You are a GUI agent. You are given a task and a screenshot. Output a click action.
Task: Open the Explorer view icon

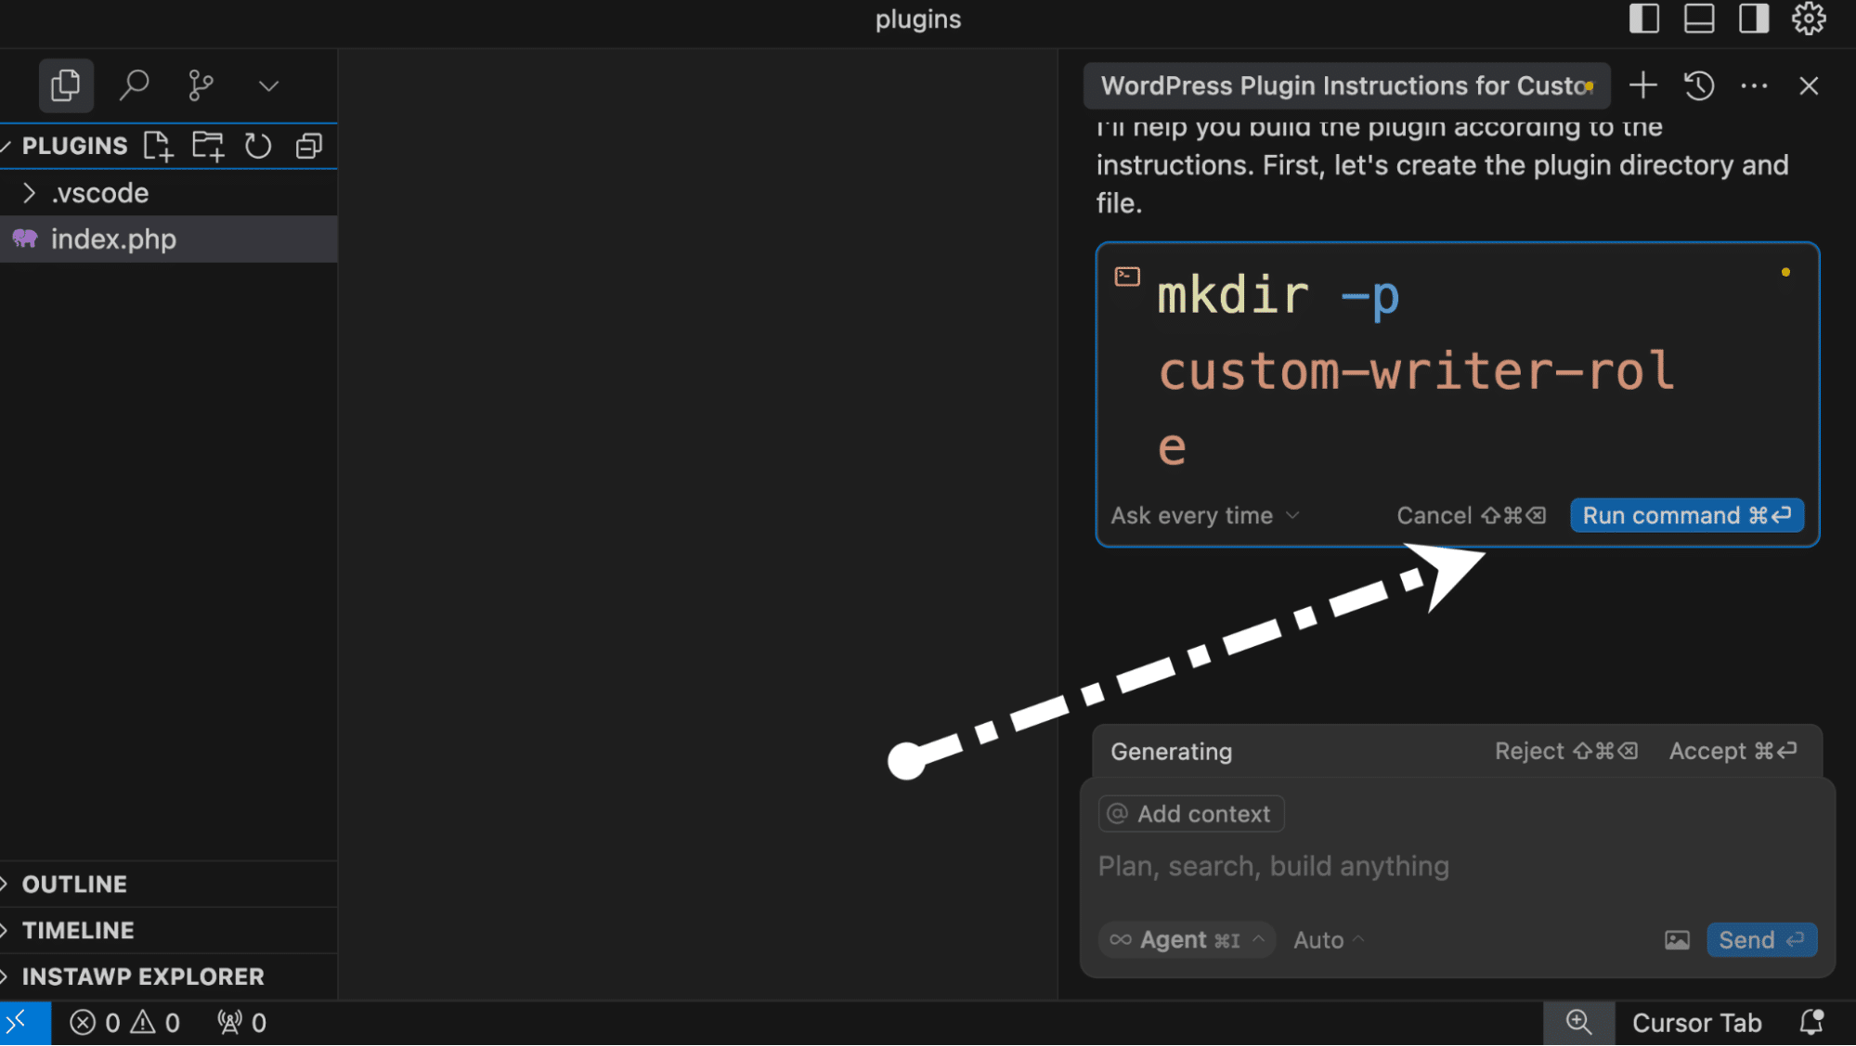65,85
